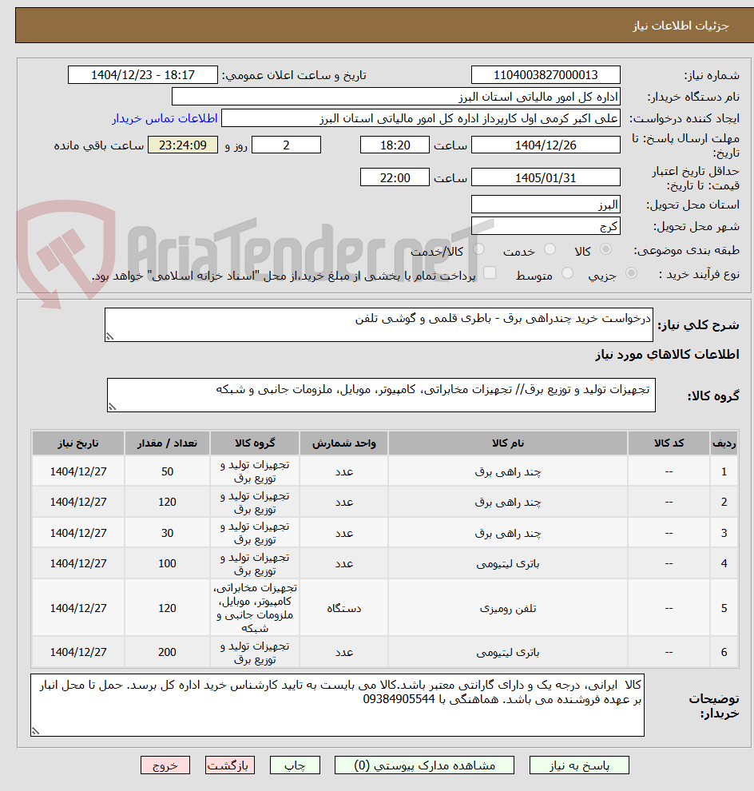This screenshot has width=754, height=791.
Task: Click the delivery city field کرج
Action: pos(546,226)
